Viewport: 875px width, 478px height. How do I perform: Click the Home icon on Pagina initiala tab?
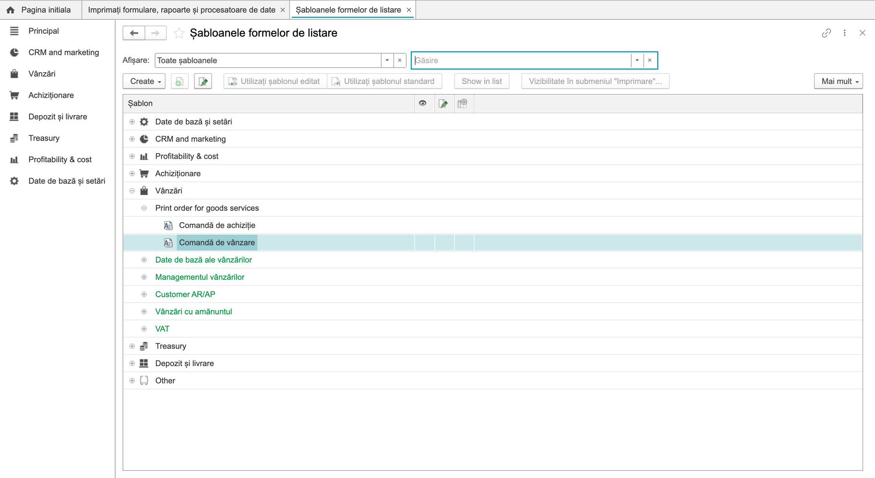[11, 10]
